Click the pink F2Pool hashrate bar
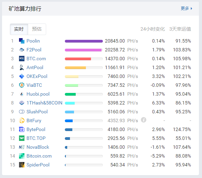Screen dimensions: 202x178 pos(83,50)
